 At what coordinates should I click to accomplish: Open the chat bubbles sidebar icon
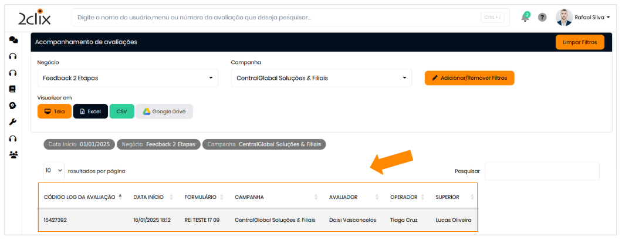click(x=13, y=40)
